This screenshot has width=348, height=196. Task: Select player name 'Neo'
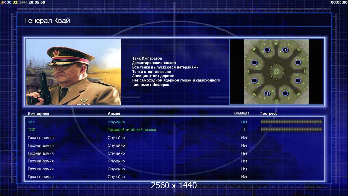(31, 122)
